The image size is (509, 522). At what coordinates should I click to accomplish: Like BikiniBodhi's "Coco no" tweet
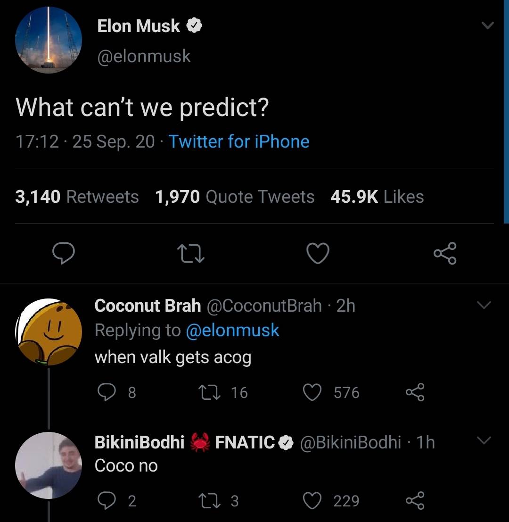(x=312, y=500)
